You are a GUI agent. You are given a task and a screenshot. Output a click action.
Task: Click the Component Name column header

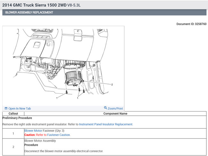coord(115,113)
